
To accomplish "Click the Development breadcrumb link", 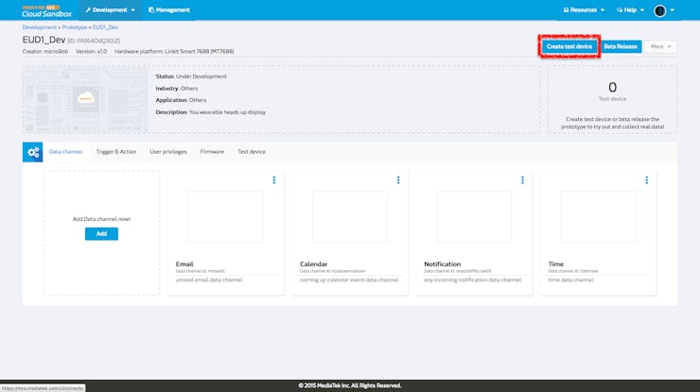I will 40,27.
